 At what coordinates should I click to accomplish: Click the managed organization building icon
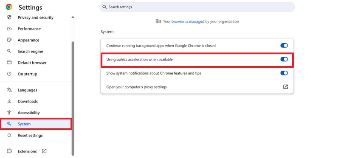pos(158,21)
